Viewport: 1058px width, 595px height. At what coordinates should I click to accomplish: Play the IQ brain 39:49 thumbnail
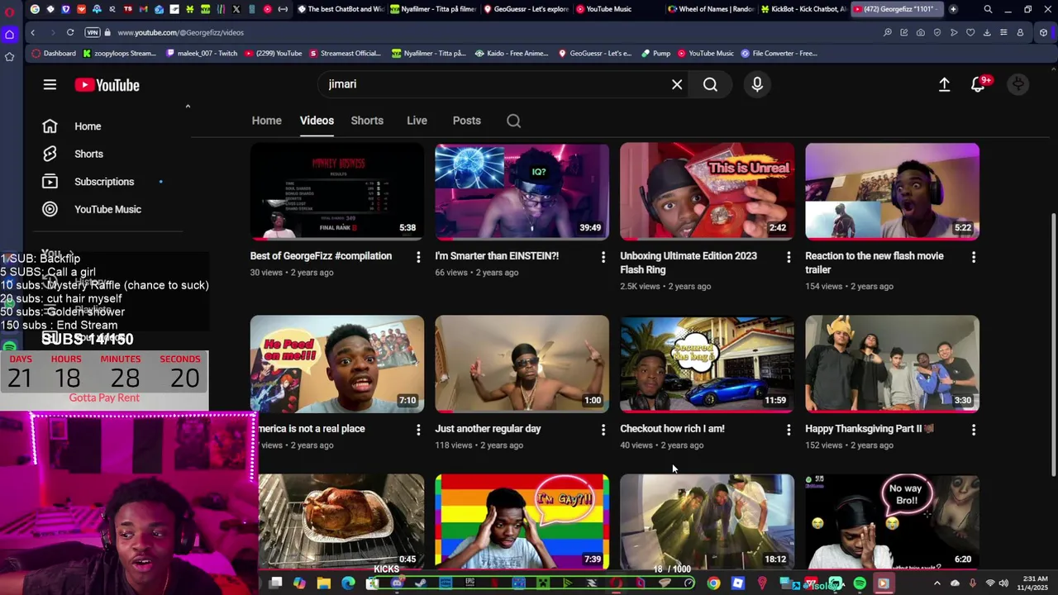click(522, 192)
